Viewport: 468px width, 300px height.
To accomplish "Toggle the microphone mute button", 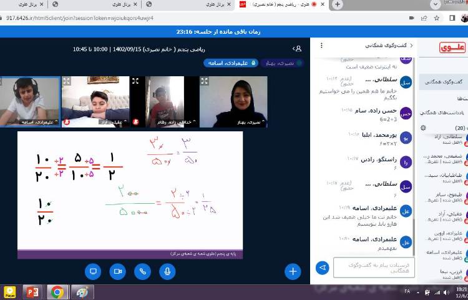I will [x=167, y=271].
